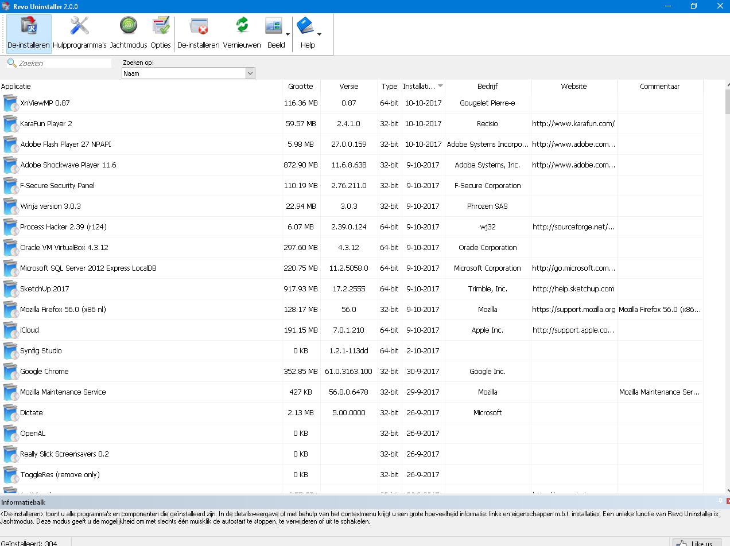The height and width of the screenshot is (546, 730).
Task: Open Opties settings
Action: tap(161, 33)
